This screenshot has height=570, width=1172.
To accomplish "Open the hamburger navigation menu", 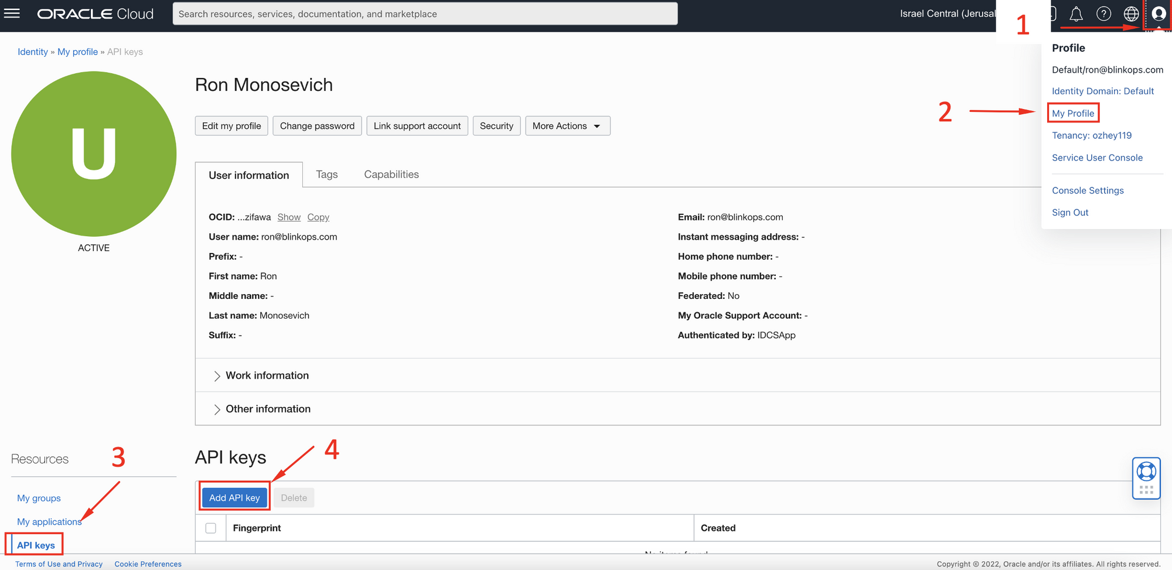I will [x=12, y=13].
